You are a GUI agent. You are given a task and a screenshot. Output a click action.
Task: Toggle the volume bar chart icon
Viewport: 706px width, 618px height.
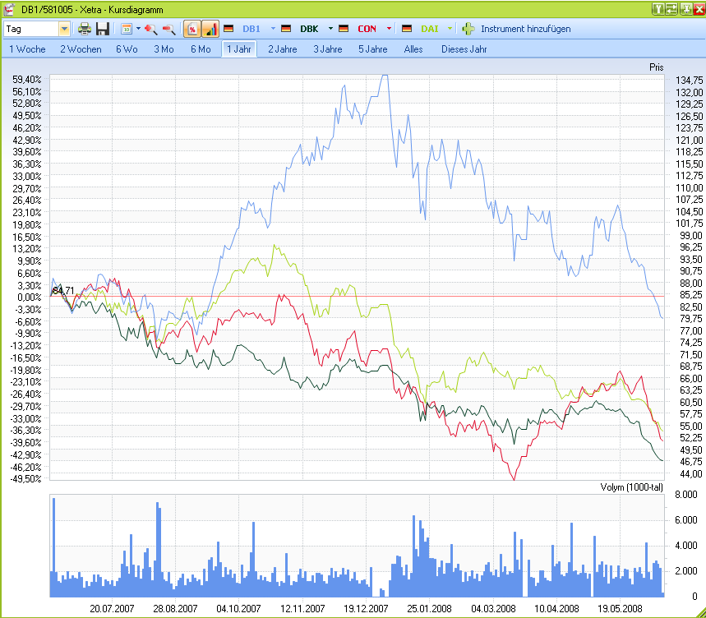click(x=210, y=29)
